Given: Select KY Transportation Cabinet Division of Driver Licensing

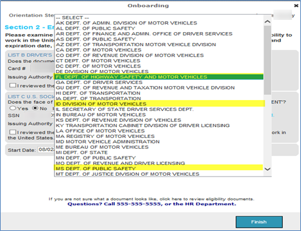Looking at the screenshot, I should [159, 125].
